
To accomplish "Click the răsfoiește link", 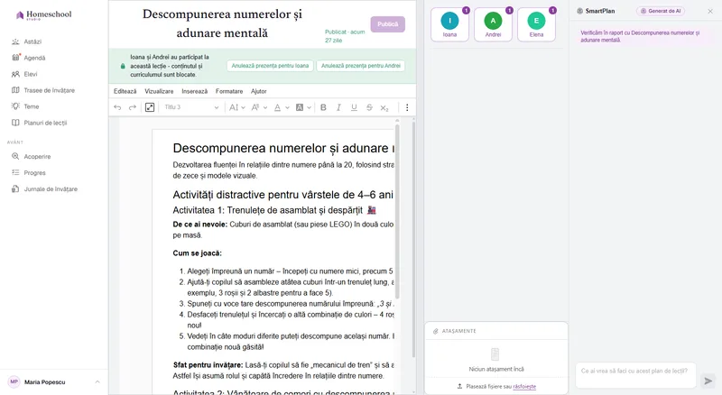I will tap(524, 386).
